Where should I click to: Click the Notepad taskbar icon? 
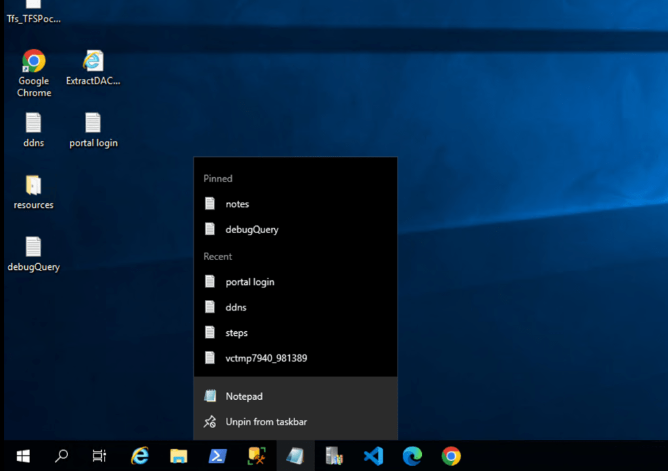pyautogui.click(x=295, y=456)
